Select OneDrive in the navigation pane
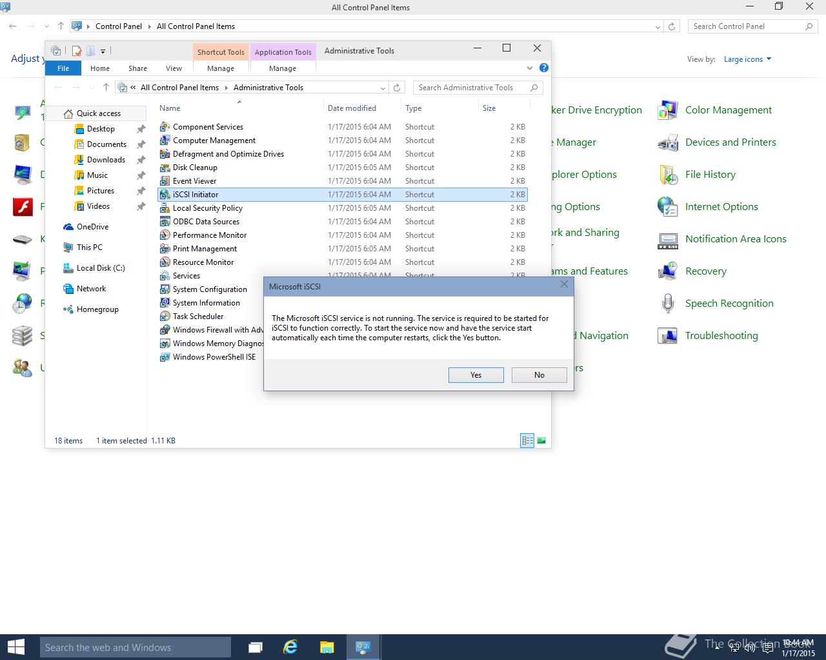Image resolution: width=826 pixels, height=660 pixels. pyautogui.click(x=92, y=227)
